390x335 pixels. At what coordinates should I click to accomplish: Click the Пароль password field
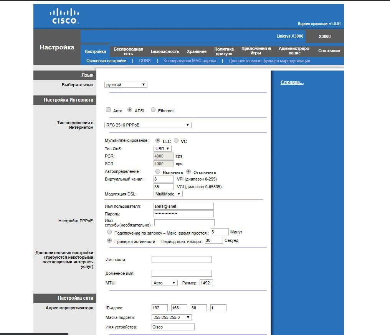[183, 214]
